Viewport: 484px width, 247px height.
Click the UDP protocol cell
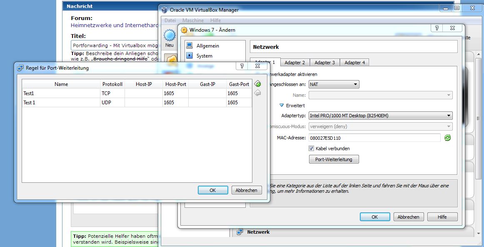click(x=112, y=102)
